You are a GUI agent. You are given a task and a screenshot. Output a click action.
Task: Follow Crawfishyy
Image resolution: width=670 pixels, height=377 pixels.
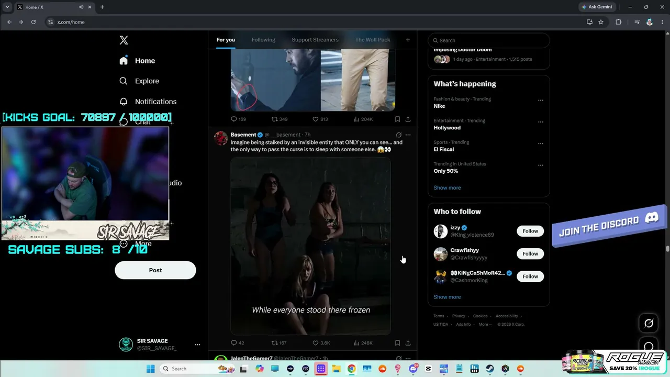coord(530,253)
